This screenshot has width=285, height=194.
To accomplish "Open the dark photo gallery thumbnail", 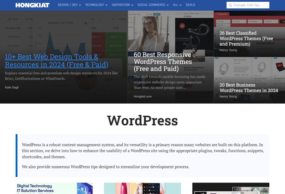I will (x=231, y=188).
